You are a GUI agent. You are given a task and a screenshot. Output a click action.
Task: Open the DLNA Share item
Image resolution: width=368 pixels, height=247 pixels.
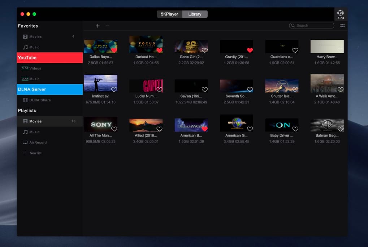[x=50, y=100]
